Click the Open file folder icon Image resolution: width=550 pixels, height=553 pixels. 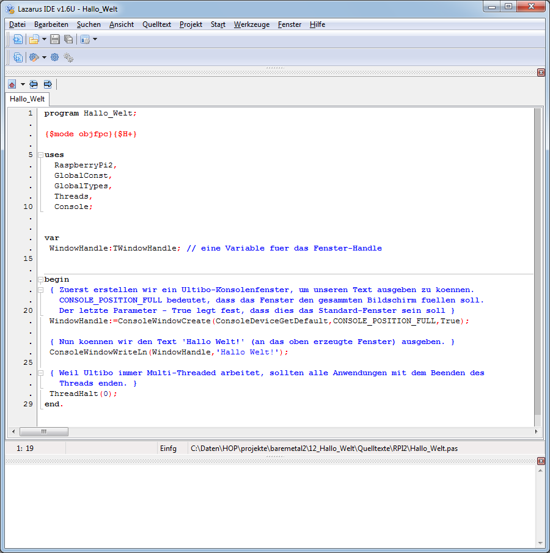(34, 39)
